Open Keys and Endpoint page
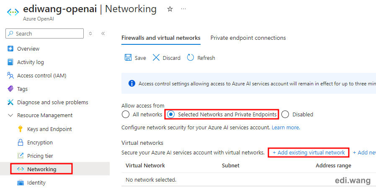The width and height of the screenshot is (376, 190). point(49,129)
